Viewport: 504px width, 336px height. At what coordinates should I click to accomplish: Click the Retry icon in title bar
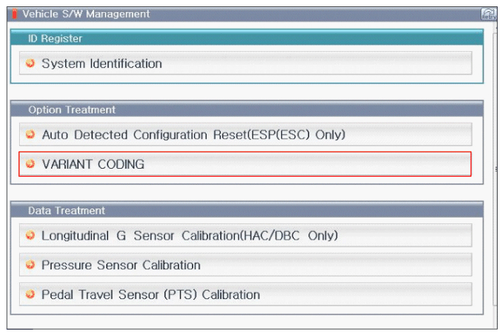(x=488, y=13)
